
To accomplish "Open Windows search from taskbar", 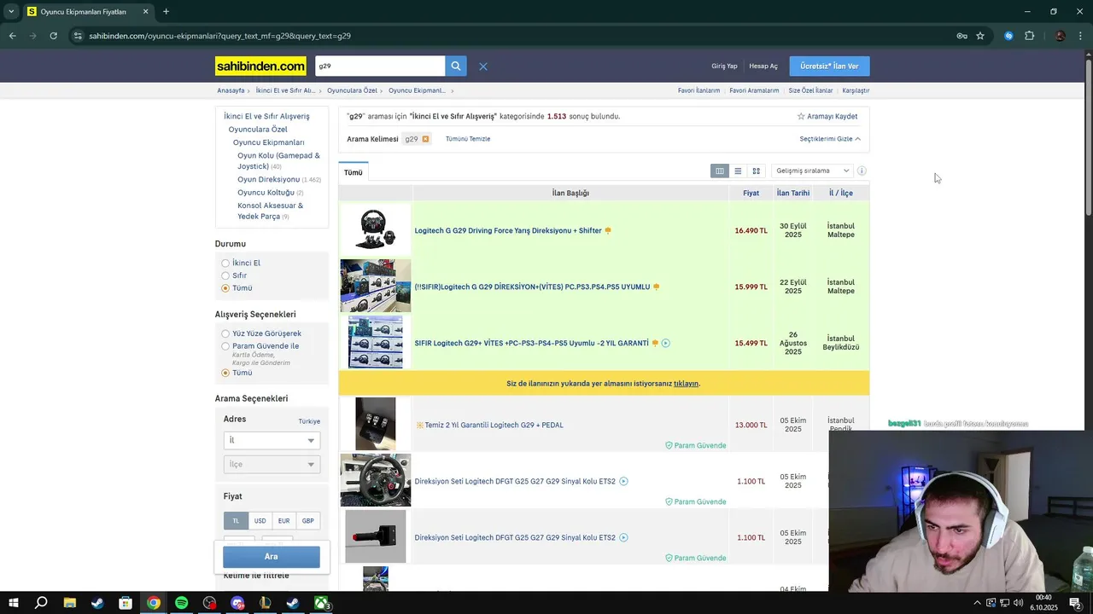I will (41, 603).
